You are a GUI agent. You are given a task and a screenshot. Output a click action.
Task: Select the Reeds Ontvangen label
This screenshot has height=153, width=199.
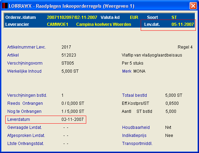pos(25,103)
